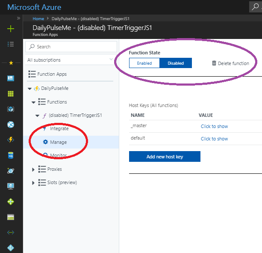Select Slots (preview) in the tree

(62, 182)
